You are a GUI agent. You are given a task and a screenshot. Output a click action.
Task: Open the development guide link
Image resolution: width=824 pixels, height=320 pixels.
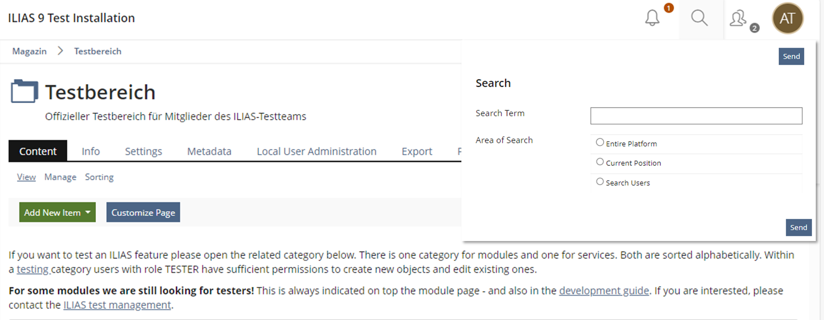pyautogui.click(x=604, y=291)
